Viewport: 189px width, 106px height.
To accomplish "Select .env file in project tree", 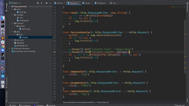I will click(x=21, y=18).
